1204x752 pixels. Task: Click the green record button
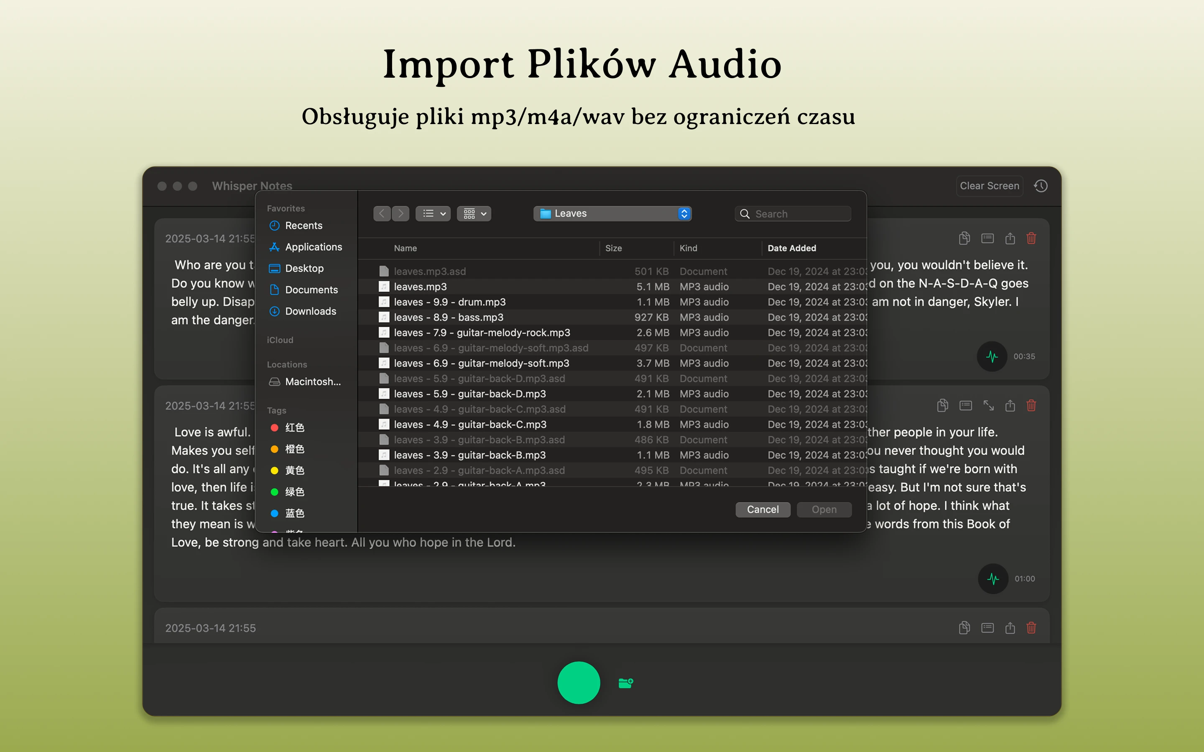(579, 682)
